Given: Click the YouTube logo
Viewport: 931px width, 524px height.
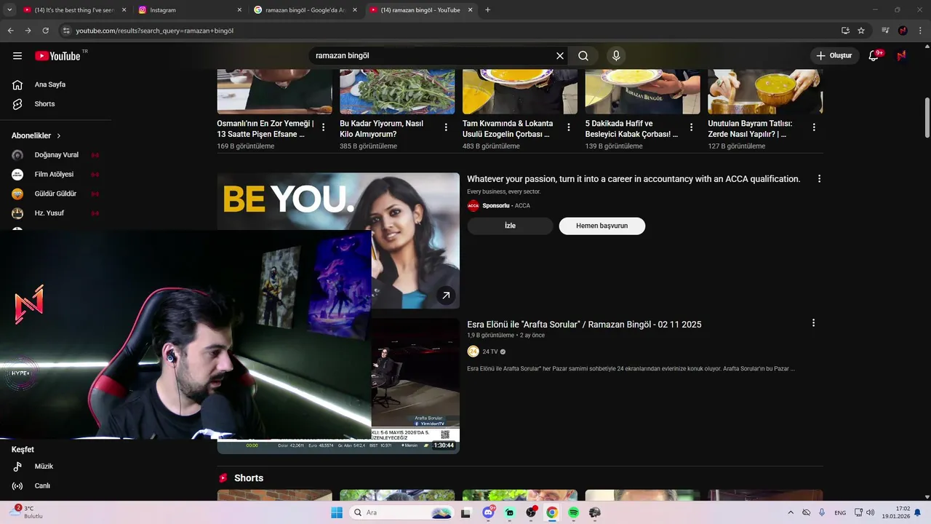Looking at the screenshot, I should tap(57, 56).
